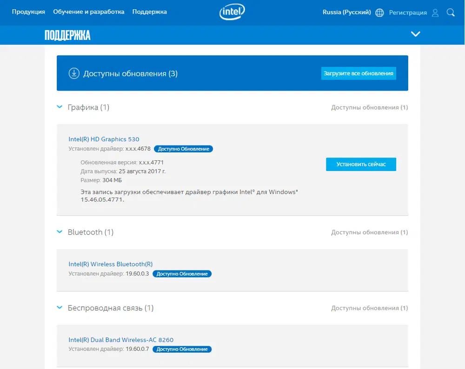Collapse the Беспроводная связь (1) section
Screen dimensions: 465x369
[x=60, y=308]
